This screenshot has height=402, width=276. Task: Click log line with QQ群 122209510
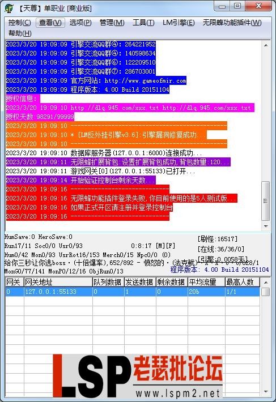(x=80, y=62)
